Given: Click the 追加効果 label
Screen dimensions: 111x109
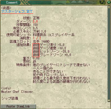Looking at the screenshot, I should [24, 45].
